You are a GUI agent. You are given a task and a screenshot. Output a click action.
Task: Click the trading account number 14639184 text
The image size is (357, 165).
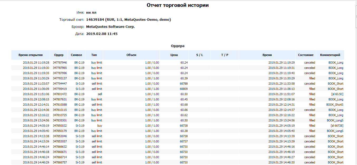[95, 20]
